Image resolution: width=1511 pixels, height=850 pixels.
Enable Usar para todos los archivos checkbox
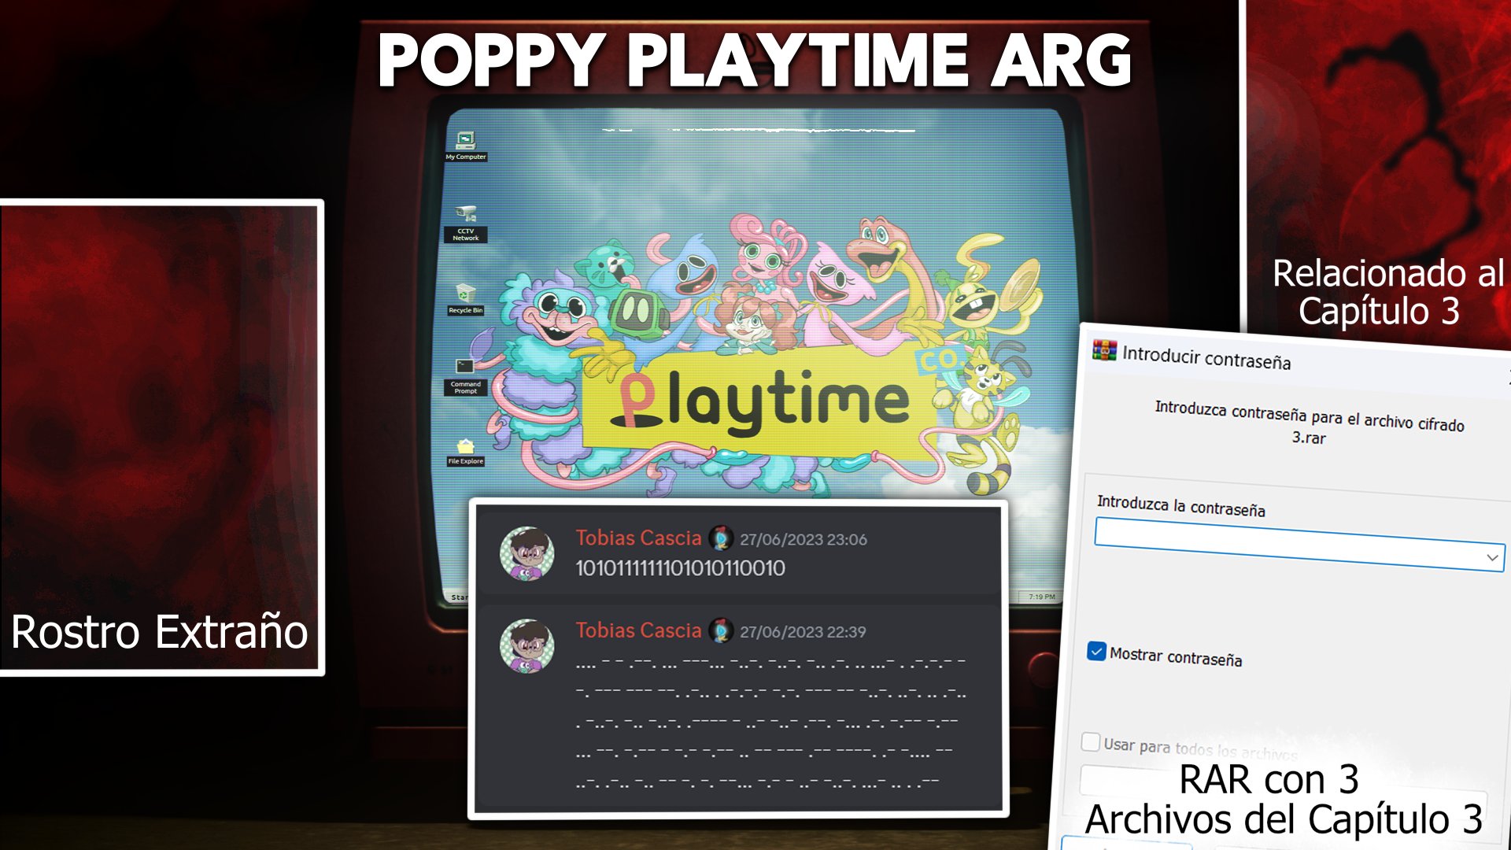click(x=1091, y=741)
